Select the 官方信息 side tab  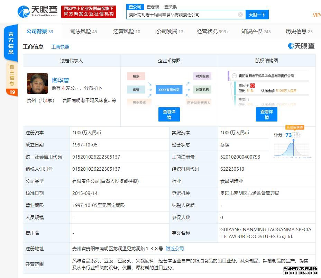tap(11, 43)
